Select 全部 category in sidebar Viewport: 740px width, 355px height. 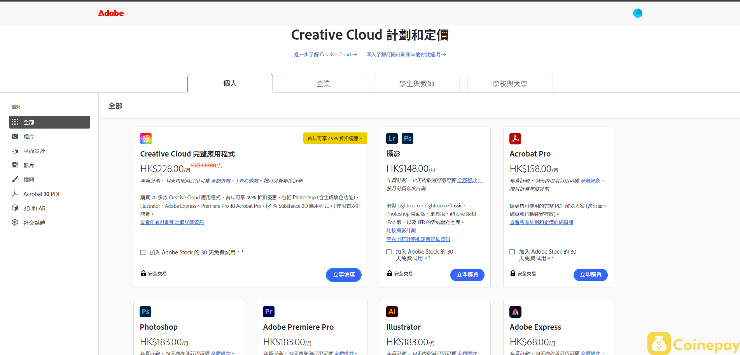click(x=49, y=122)
